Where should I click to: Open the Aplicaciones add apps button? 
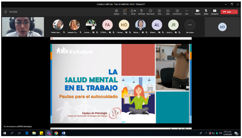coord(177,12)
